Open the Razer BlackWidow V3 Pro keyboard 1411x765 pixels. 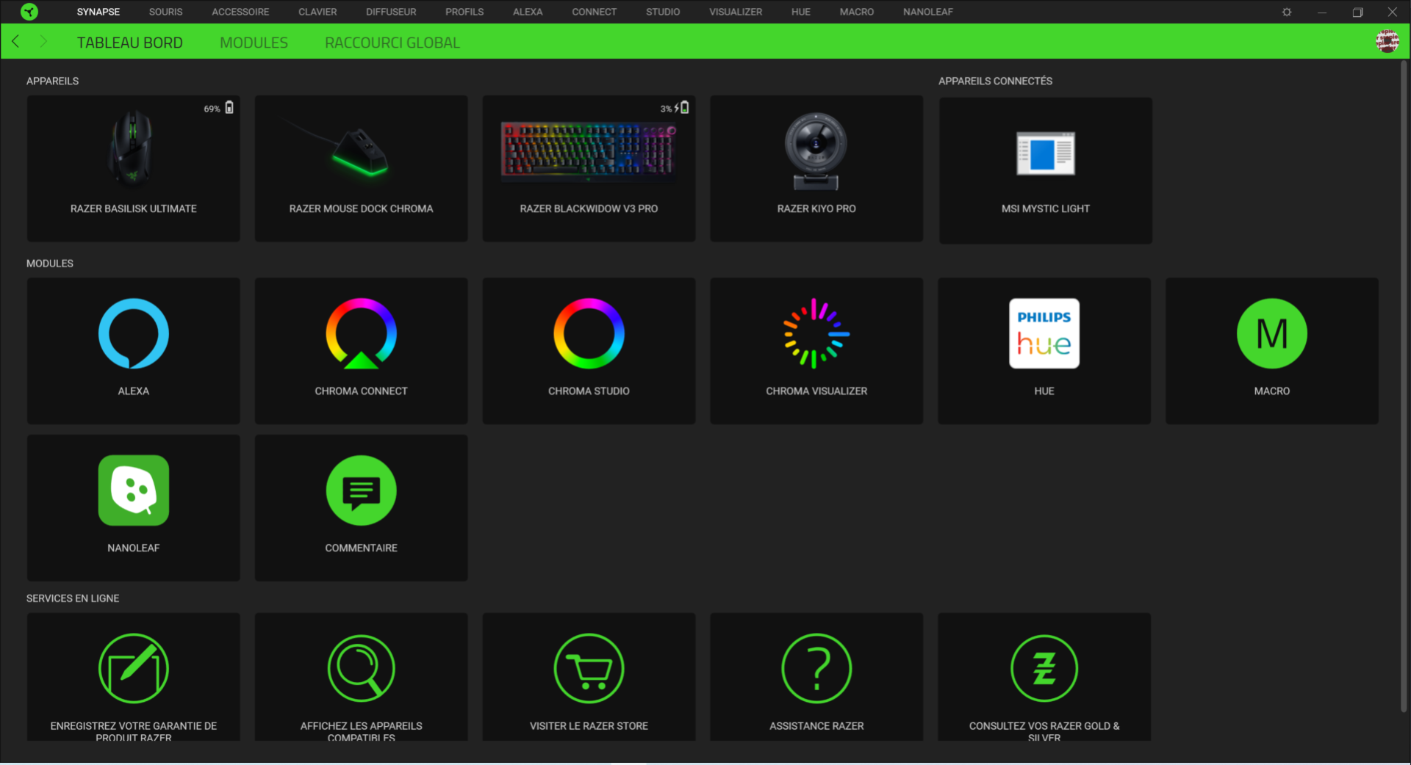[x=589, y=168]
